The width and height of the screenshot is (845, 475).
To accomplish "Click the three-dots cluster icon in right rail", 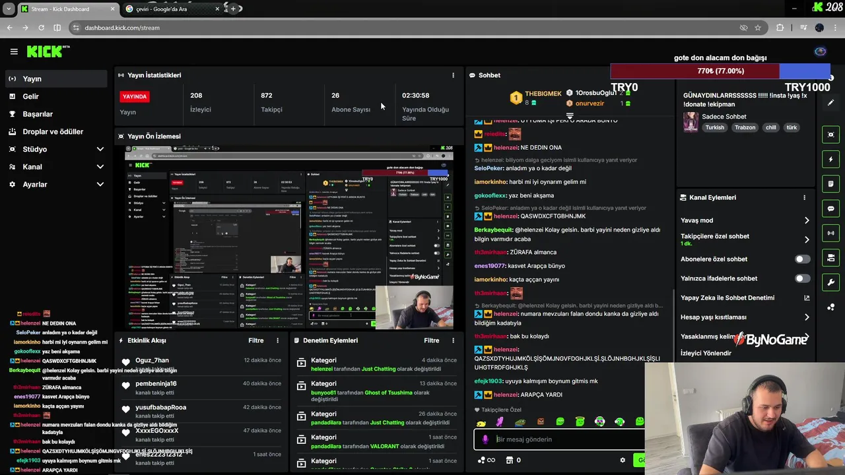I will point(830,307).
